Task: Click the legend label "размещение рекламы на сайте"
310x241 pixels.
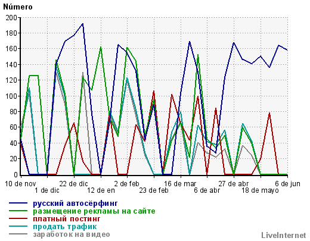Action: 94,211
